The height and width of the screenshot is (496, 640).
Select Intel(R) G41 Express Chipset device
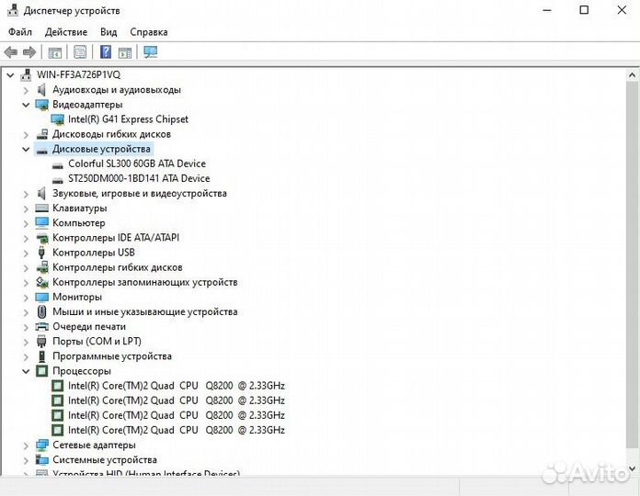[x=128, y=119]
